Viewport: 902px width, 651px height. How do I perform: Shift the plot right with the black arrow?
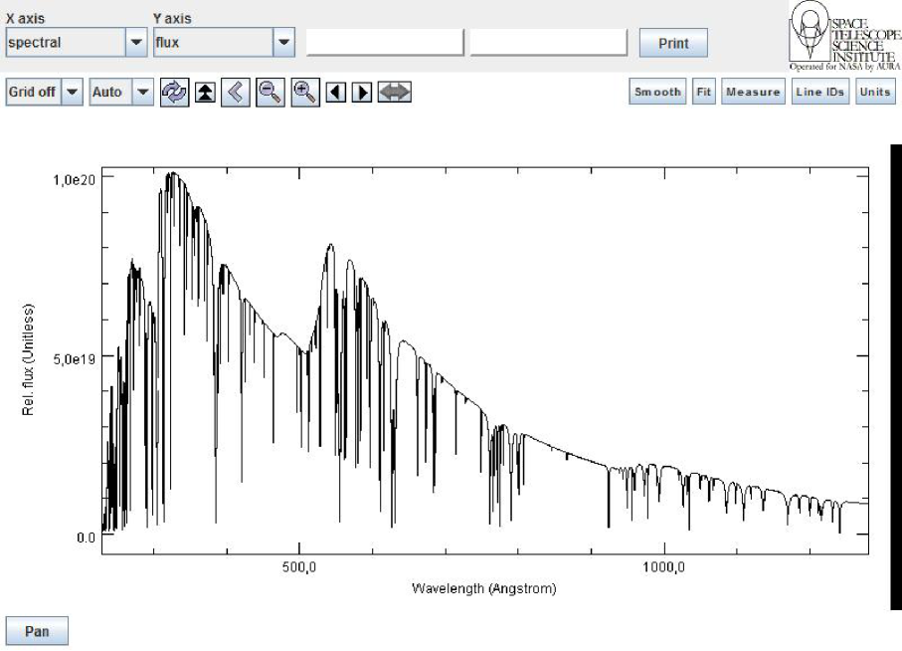point(362,92)
